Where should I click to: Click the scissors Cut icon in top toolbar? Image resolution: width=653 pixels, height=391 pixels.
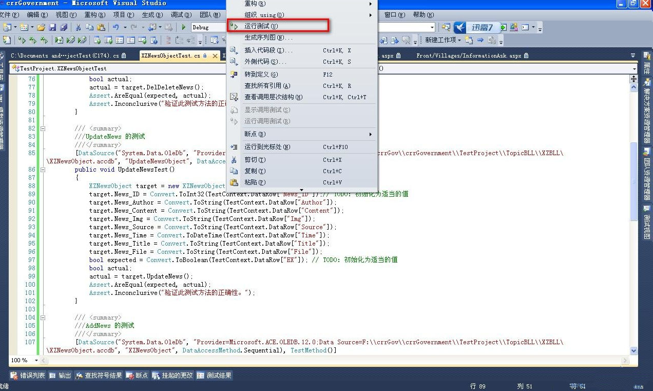(78, 27)
